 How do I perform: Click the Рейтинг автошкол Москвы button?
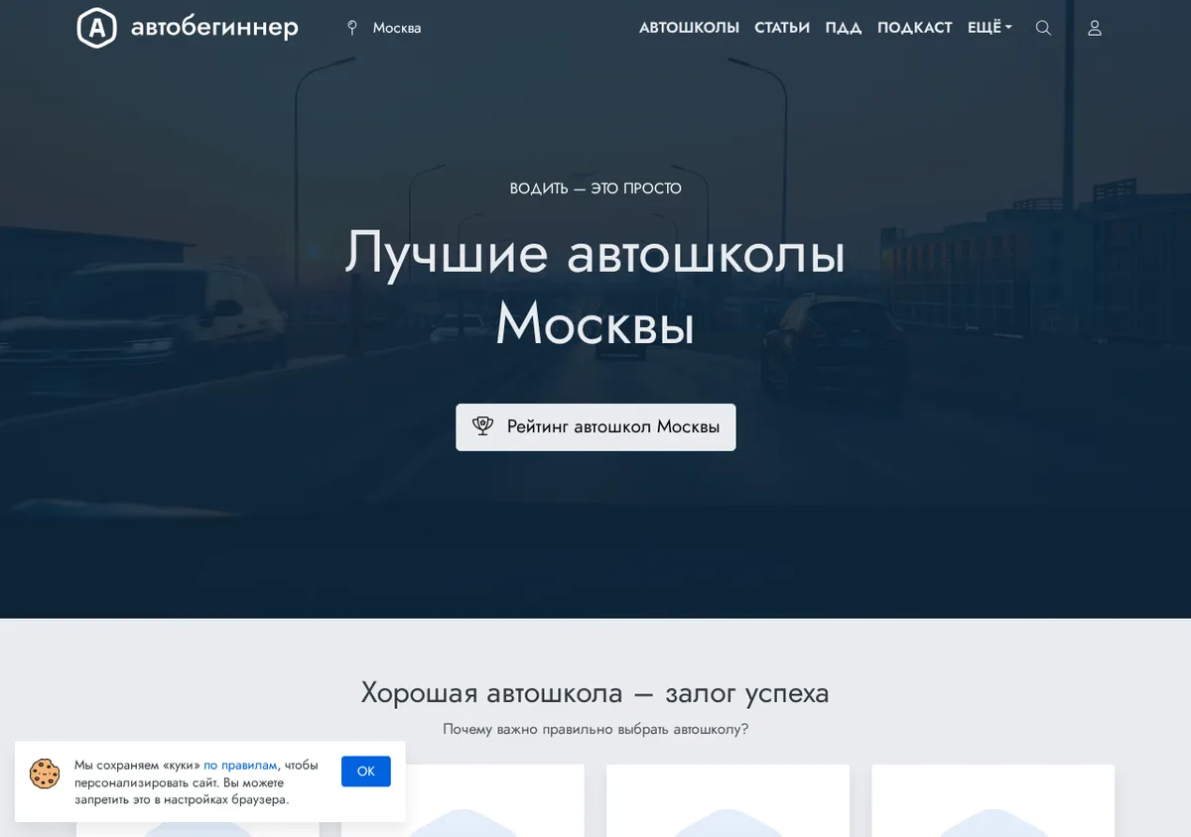point(595,427)
